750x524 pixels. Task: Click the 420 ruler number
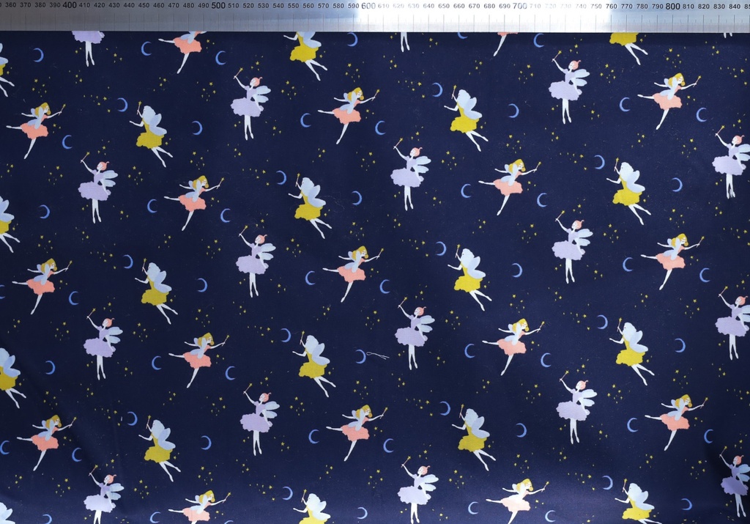(99, 5)
